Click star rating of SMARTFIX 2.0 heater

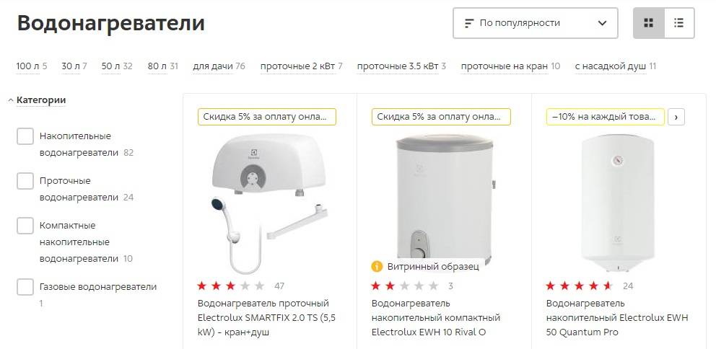point(231,286)
